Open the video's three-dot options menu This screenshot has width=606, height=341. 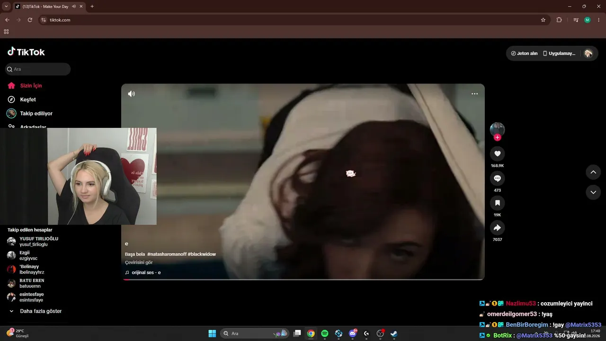(x=474, y=94)
